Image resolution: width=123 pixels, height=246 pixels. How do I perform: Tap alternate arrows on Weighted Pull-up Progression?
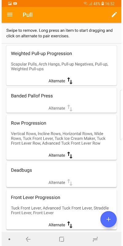click(70, 81)
